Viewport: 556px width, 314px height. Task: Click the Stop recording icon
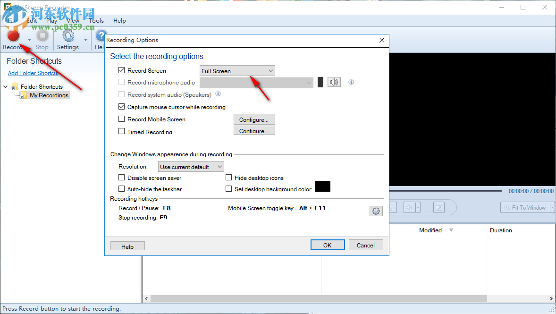pyautogui.click(x=42, y=37)
